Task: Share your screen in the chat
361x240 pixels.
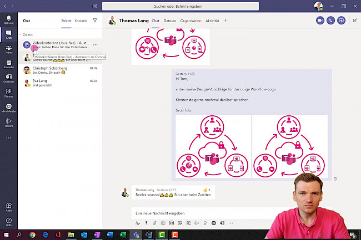Action: point(341,21)
